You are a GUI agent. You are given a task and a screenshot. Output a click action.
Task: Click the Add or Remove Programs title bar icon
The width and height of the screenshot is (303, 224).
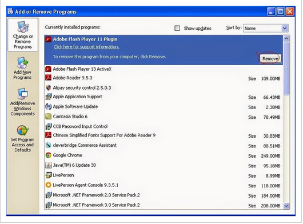[10, 11]
